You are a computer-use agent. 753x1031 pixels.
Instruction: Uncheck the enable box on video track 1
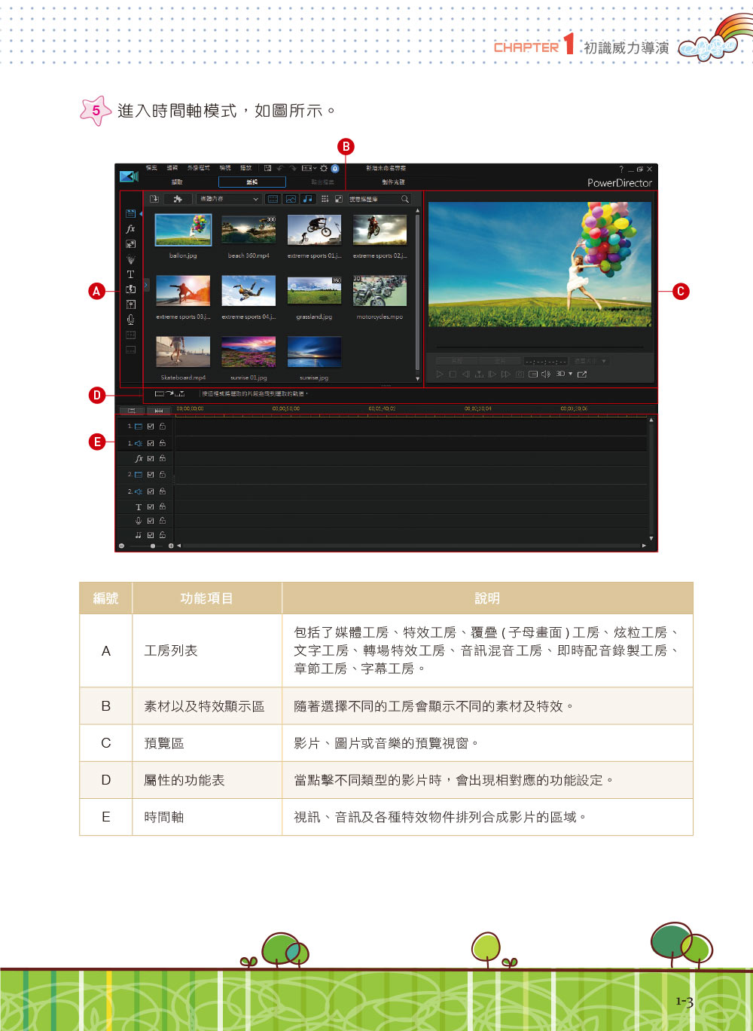(151, 427)
